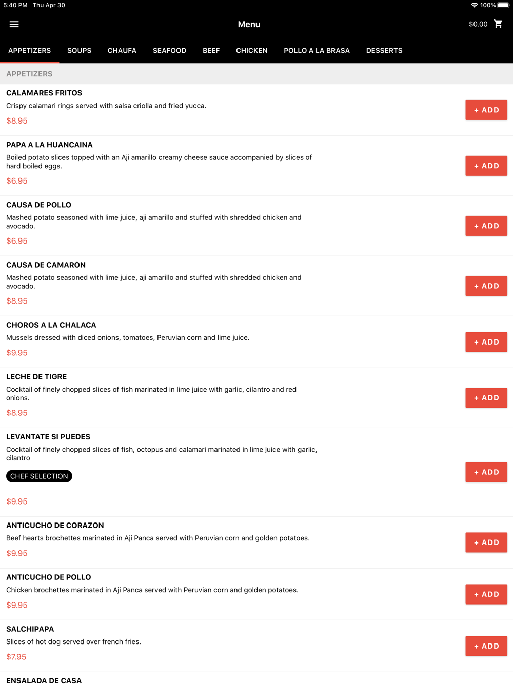The height and width of the screenshot is (684, 513).
Task: Open the hamburger navigation menu
Action: click(x=14, y=24)
